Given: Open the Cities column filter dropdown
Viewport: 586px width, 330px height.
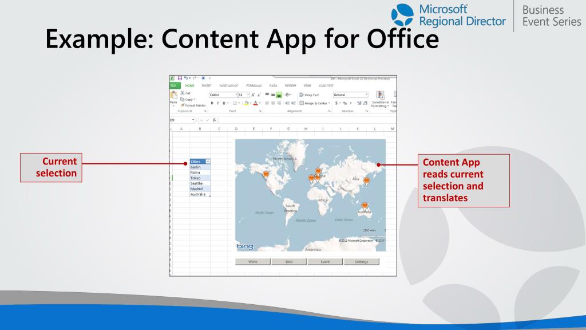Looking at the screenshot, I should click(208, 161).
